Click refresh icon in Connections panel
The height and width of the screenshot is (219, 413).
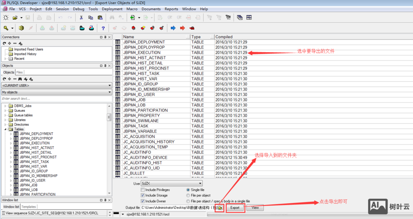pos(4,43)
